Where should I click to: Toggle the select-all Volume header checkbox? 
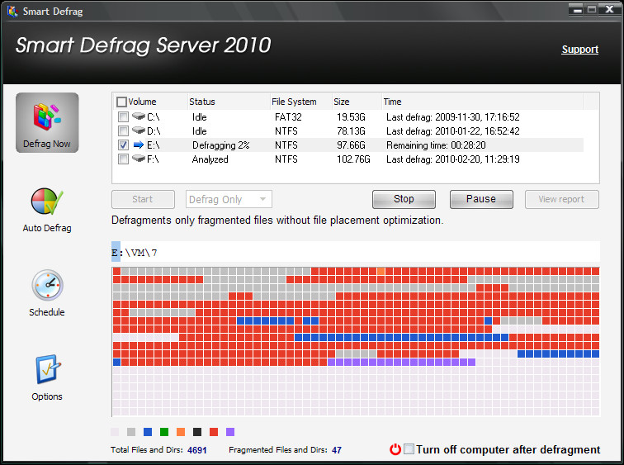[x=121, y=102]
